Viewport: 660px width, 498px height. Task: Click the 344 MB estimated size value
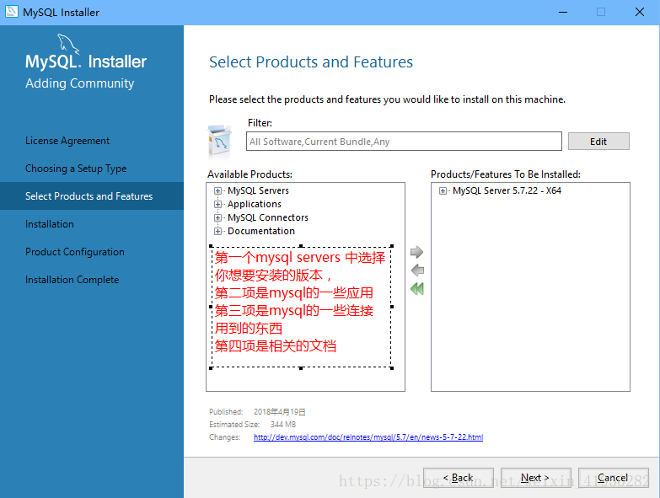(283, 425)
